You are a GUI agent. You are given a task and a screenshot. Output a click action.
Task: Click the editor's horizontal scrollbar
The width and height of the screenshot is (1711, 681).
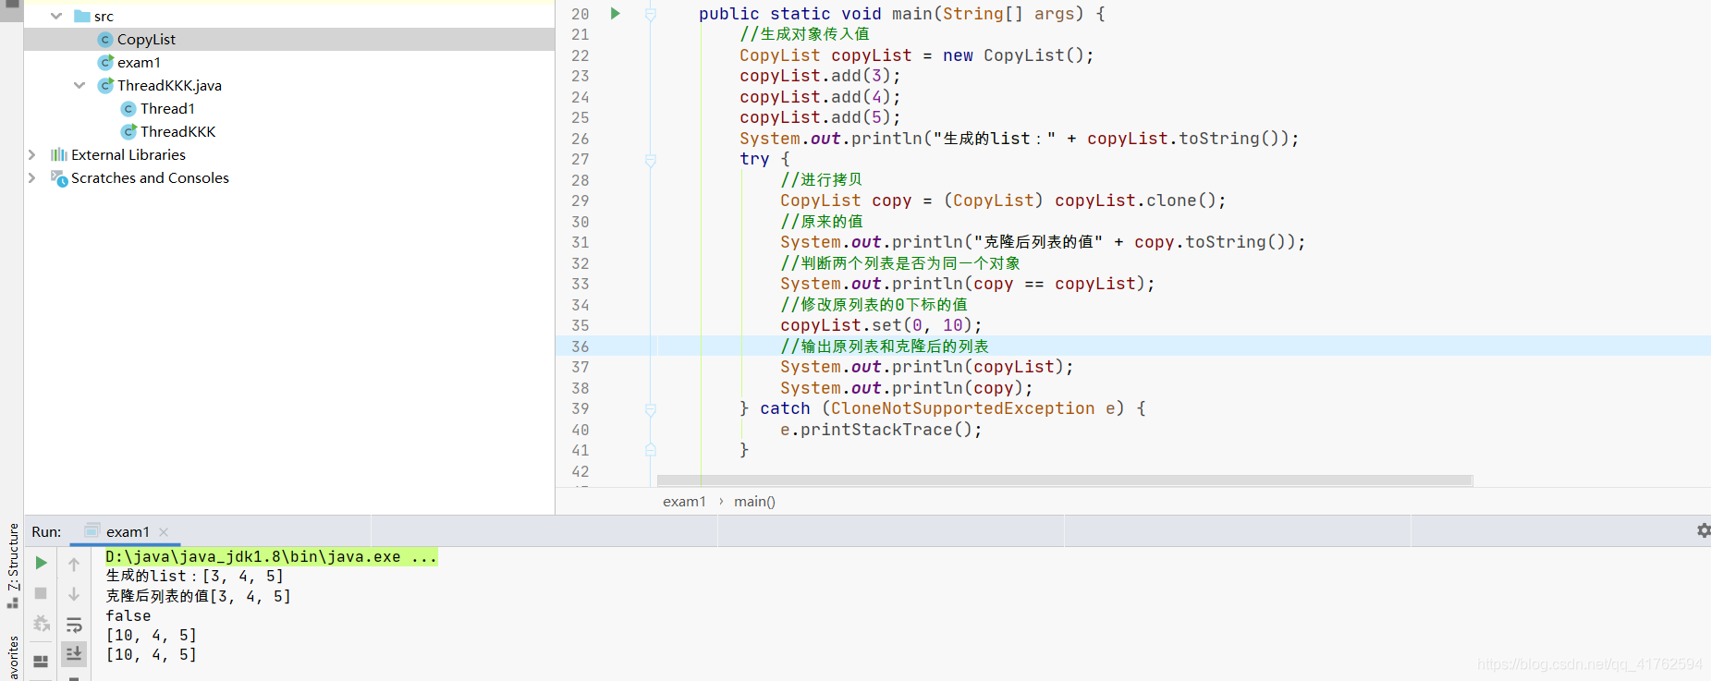(1064, 480)
